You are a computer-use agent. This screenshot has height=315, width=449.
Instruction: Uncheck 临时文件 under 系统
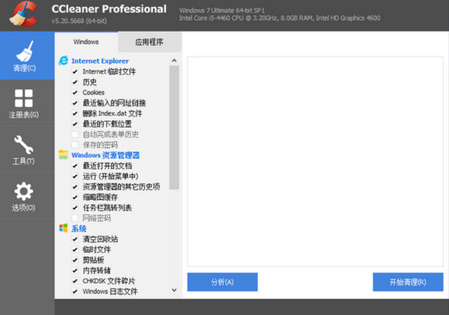pos(75,250)
